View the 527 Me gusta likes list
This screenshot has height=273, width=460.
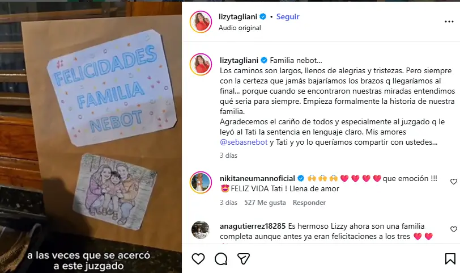coord(265,203)
